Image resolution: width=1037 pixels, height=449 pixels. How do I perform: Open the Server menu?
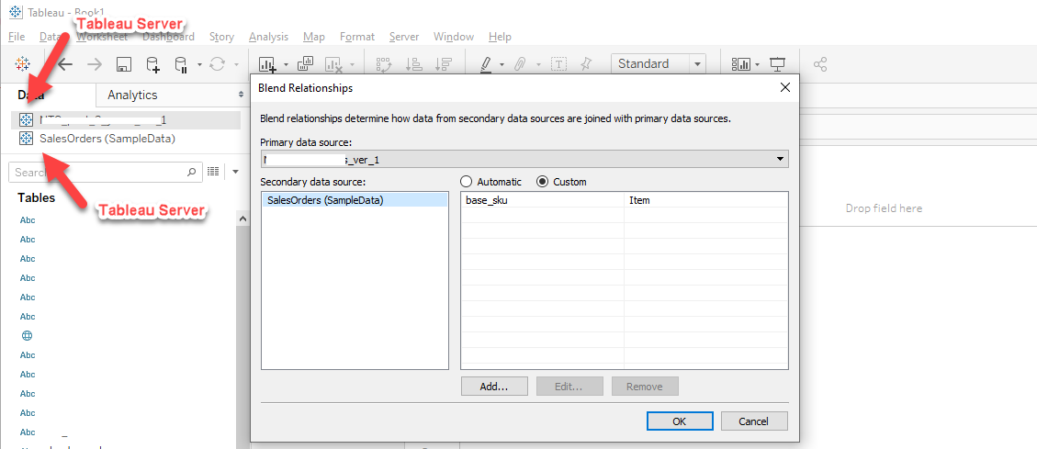pos(404,37)
